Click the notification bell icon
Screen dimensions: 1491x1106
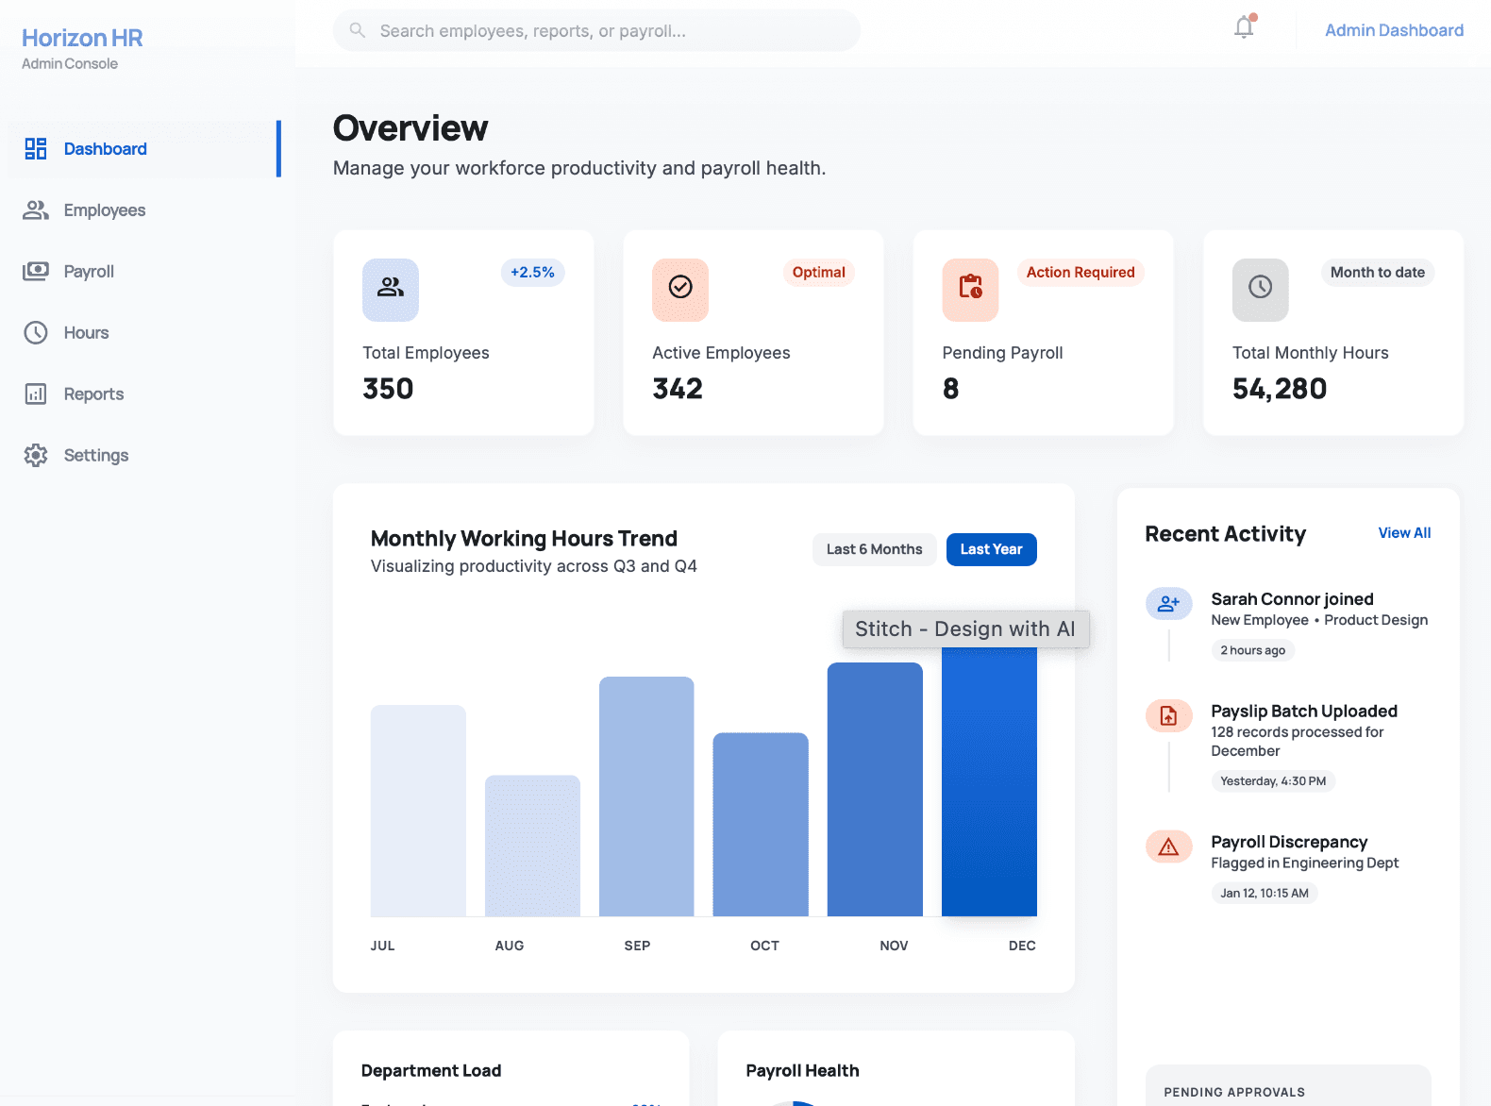click(1244, 27)
